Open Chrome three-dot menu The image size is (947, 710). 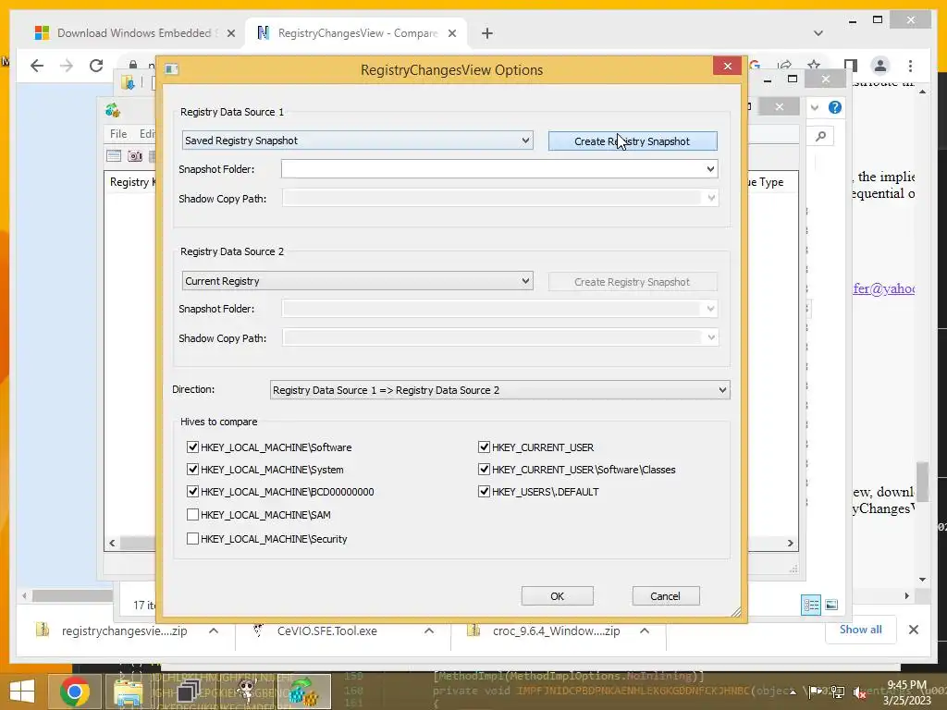click(x=910, y=66)
